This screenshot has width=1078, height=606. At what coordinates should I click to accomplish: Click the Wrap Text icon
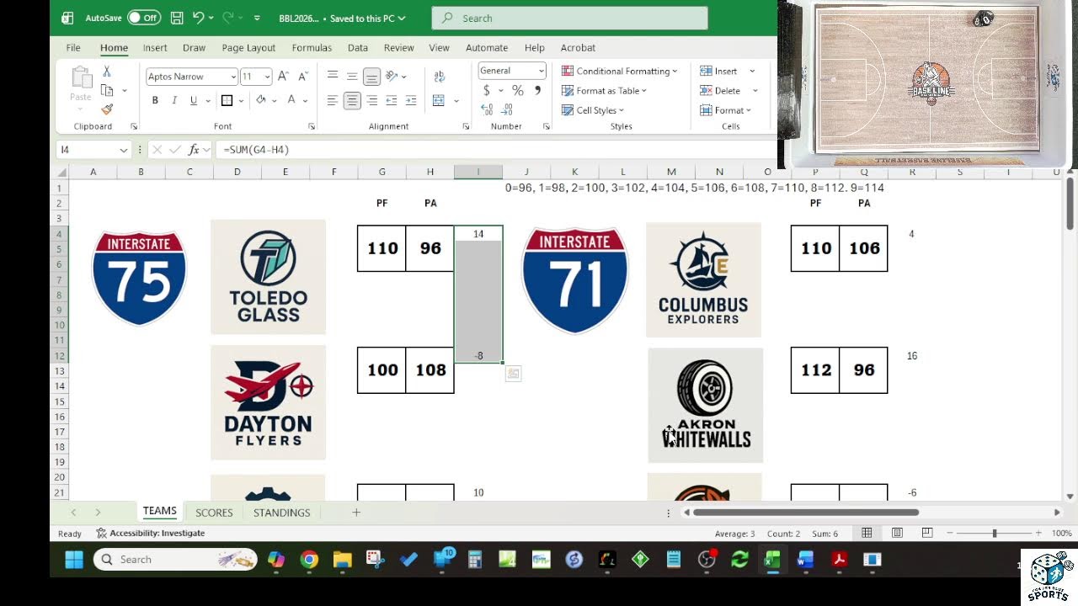pos(440,77)
